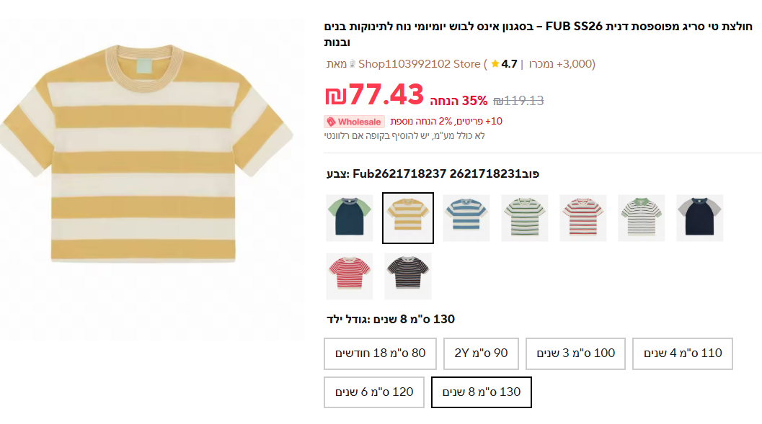Select the teal shirt with green sleeves

point(350,218)
